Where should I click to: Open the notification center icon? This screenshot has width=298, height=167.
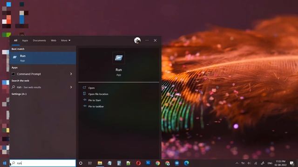coord(292,163)
